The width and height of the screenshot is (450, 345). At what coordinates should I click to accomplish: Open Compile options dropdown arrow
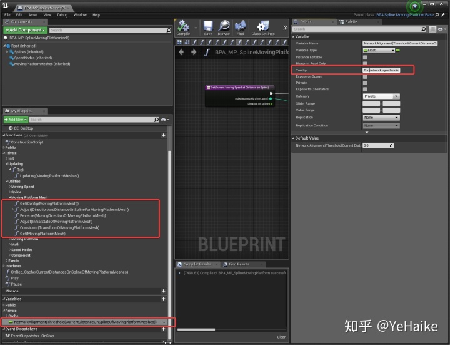tap(196, 28)
